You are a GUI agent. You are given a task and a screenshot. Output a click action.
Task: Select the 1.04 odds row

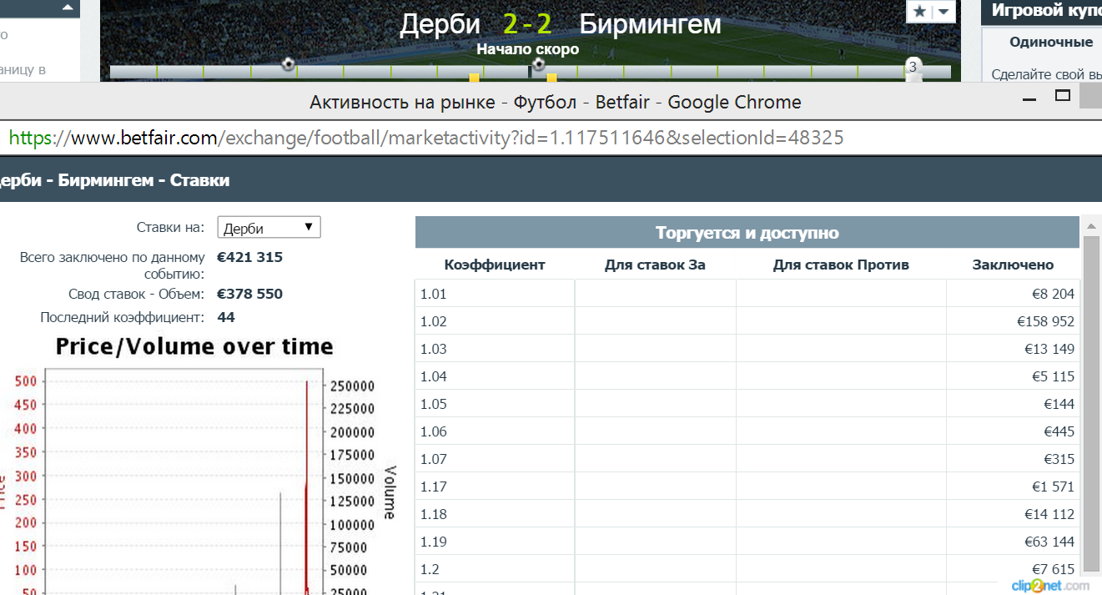point(747,376)
